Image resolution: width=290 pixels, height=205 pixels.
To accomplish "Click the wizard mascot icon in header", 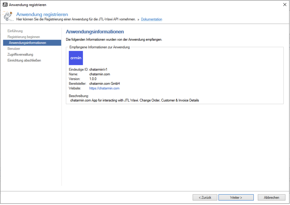I will pos(8,16).
